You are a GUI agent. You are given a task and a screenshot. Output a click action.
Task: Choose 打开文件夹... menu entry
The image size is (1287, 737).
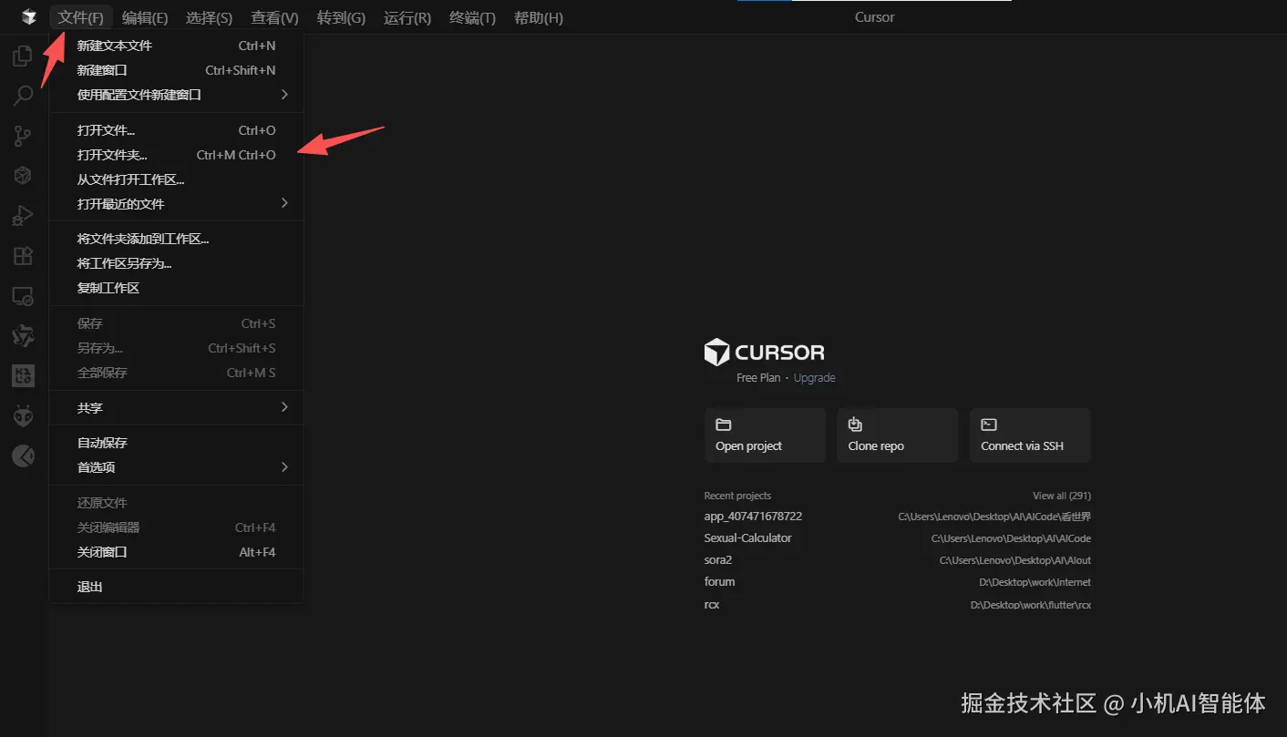click(176, 155)
